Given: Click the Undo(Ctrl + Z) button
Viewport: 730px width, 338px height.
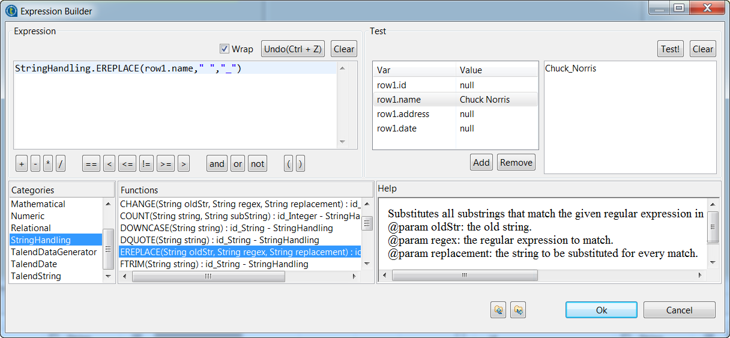Looking at the screenshot, I should [294, 49].
